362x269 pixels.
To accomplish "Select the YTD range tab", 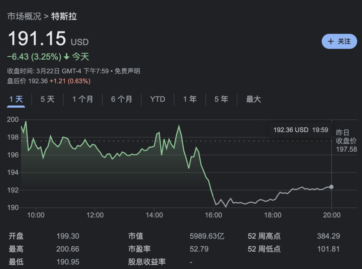I will [158, 99].
